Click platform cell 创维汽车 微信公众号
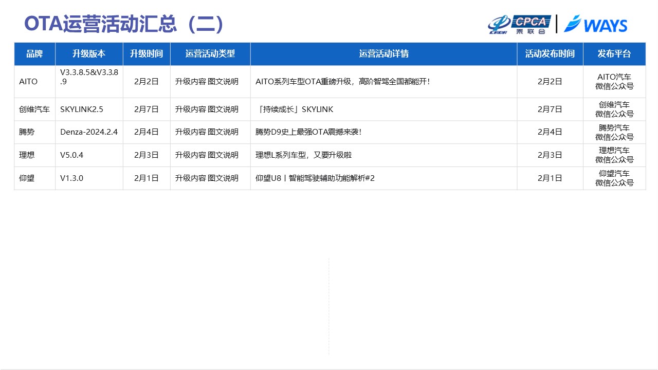Viewport: 658px width, 370px height. pos(614,109)
